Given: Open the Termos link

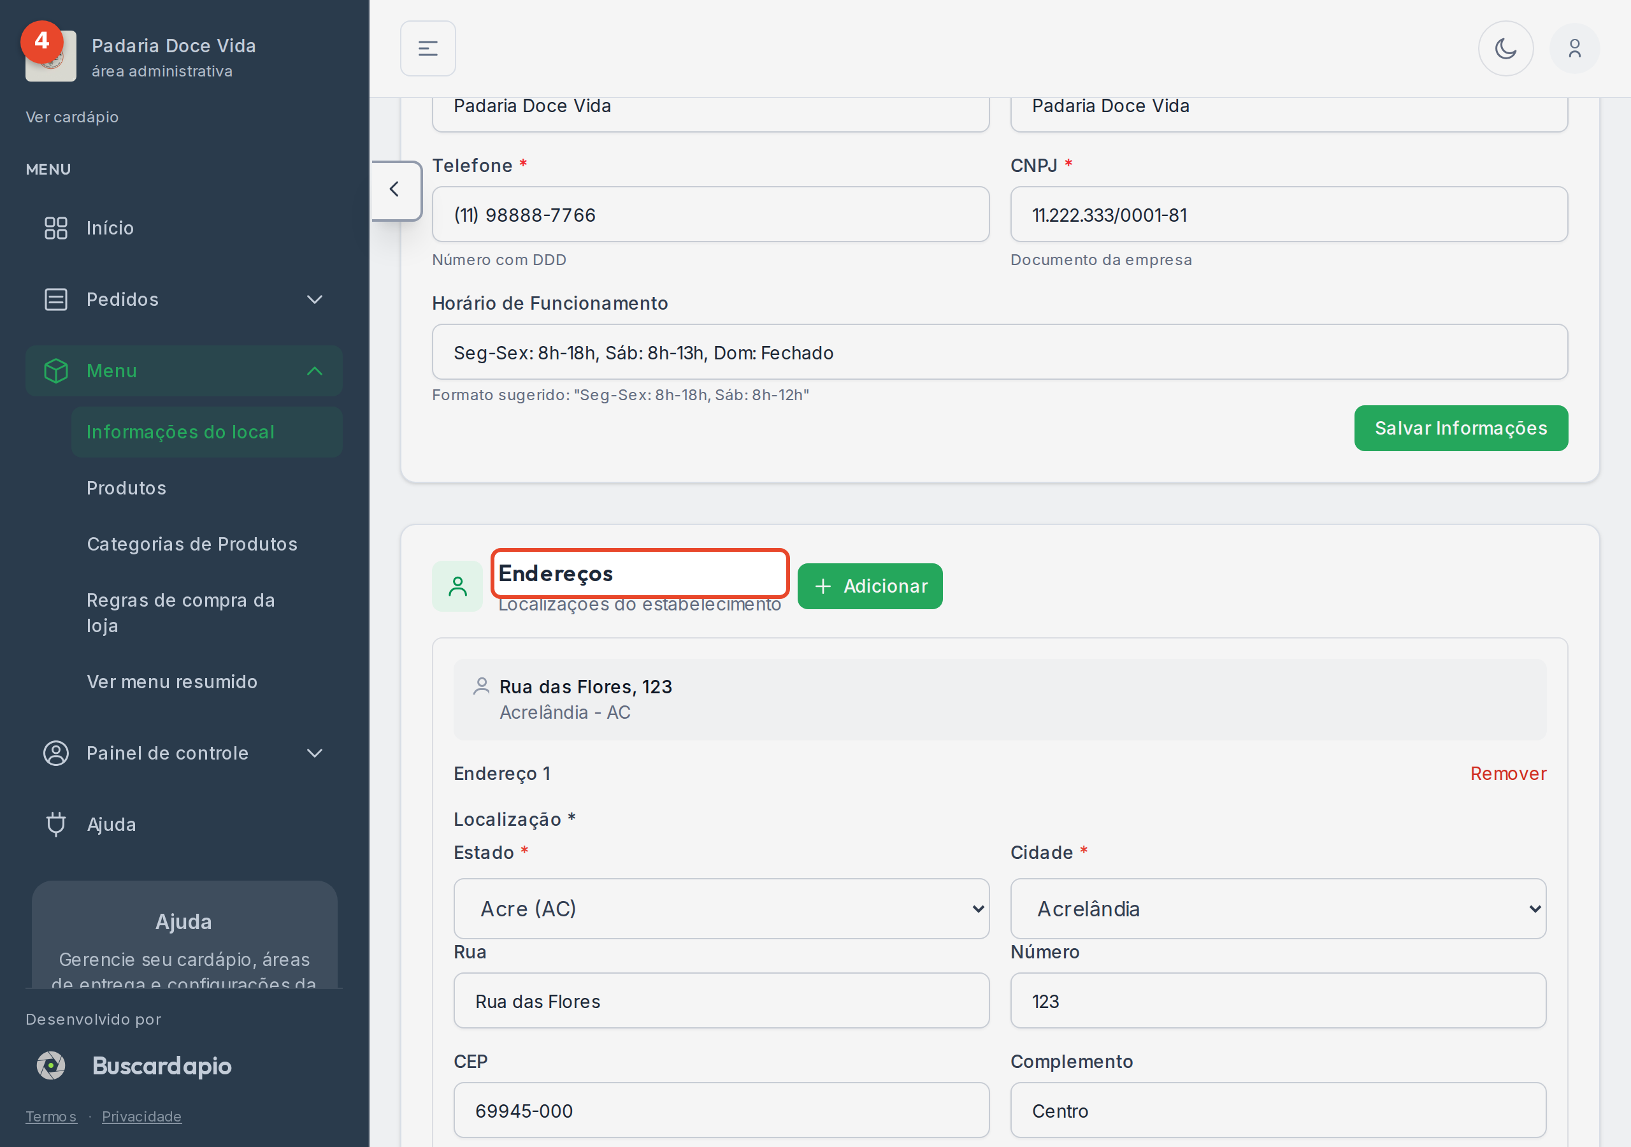Looking at the screenshot, I should coord(51,1116).
